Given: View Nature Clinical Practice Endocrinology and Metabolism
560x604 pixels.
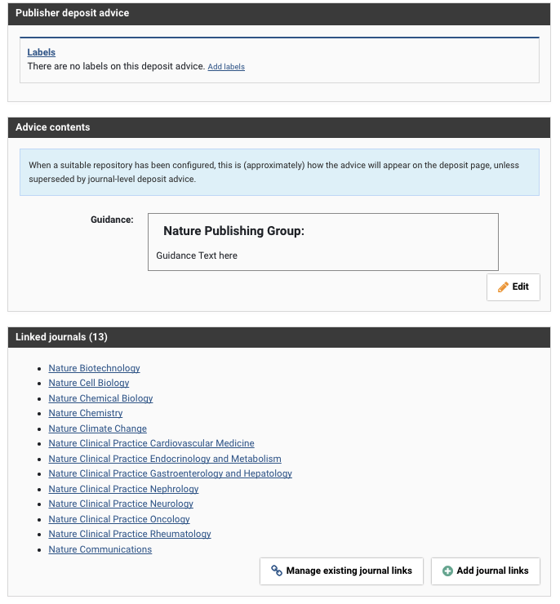Looking at the screenshot, I should click(x=165, y=459).
